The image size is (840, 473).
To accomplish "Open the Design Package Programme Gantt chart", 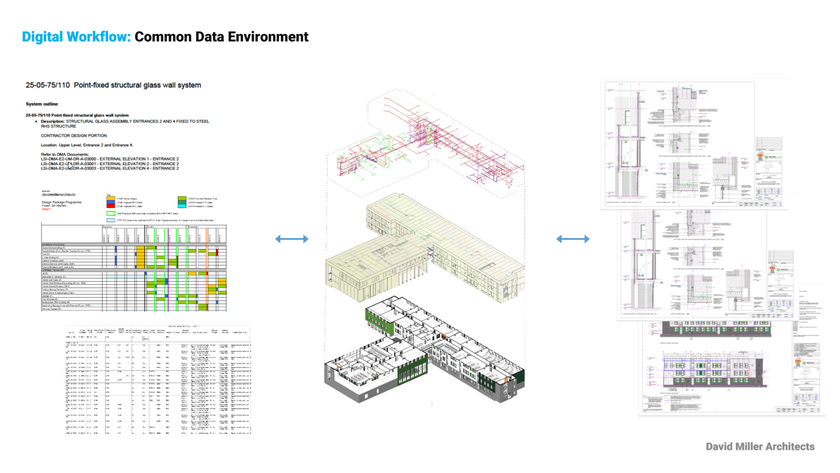I will tap(134, 268).
